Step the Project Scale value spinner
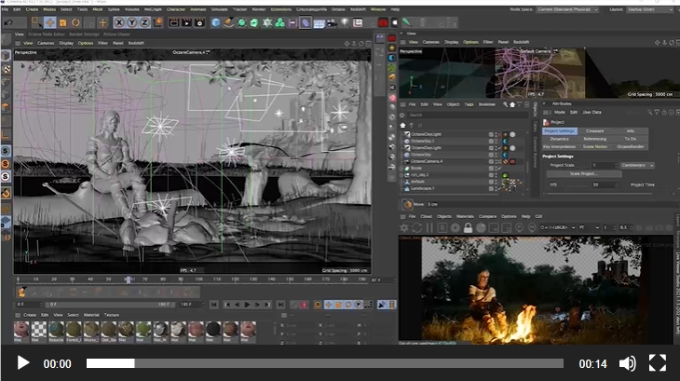 click(616, 165)
